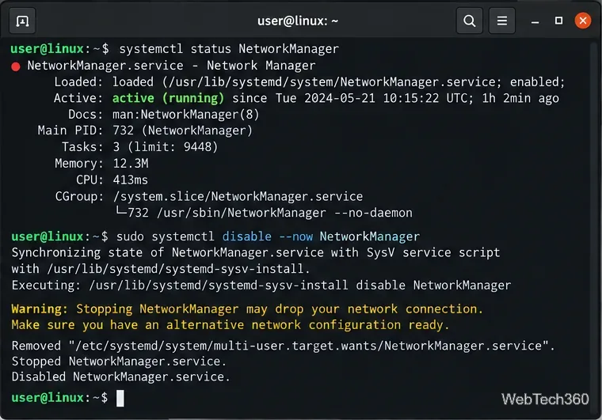Viewport: 602px width, 420px height.
Task: Click the "Executing: /usr/lib/systemd/systemd-sysv-install disable" line
Action: [261, 286]
